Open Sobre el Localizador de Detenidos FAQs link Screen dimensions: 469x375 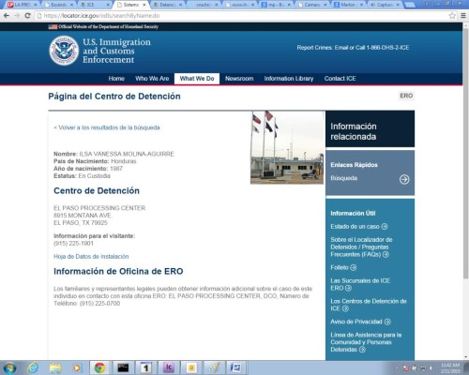361,247
